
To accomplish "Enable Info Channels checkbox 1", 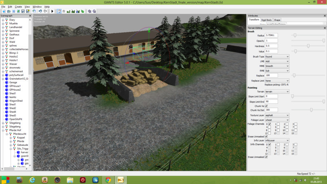I will pos(278,144).
